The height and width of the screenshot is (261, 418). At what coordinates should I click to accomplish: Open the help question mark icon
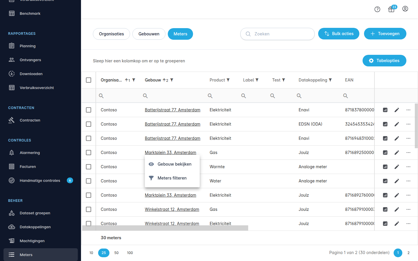[x=377, y=9]
